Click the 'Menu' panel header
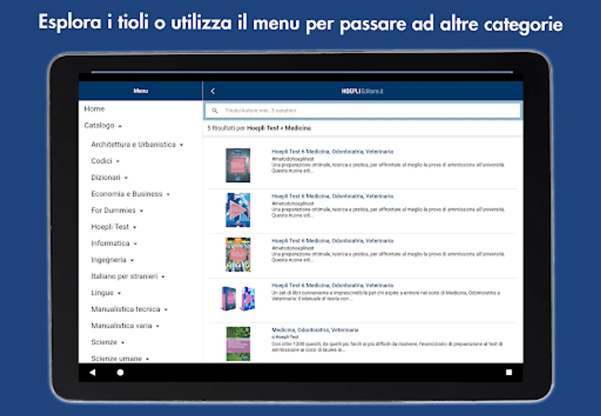The image size is (601, 416). coord(141,91)
